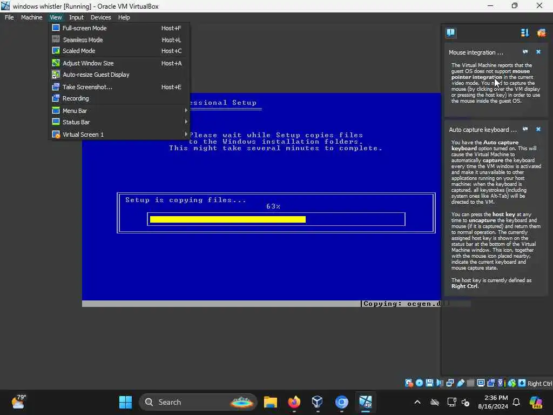
Task: Click the Copying file status text
Action: [402, 304]
